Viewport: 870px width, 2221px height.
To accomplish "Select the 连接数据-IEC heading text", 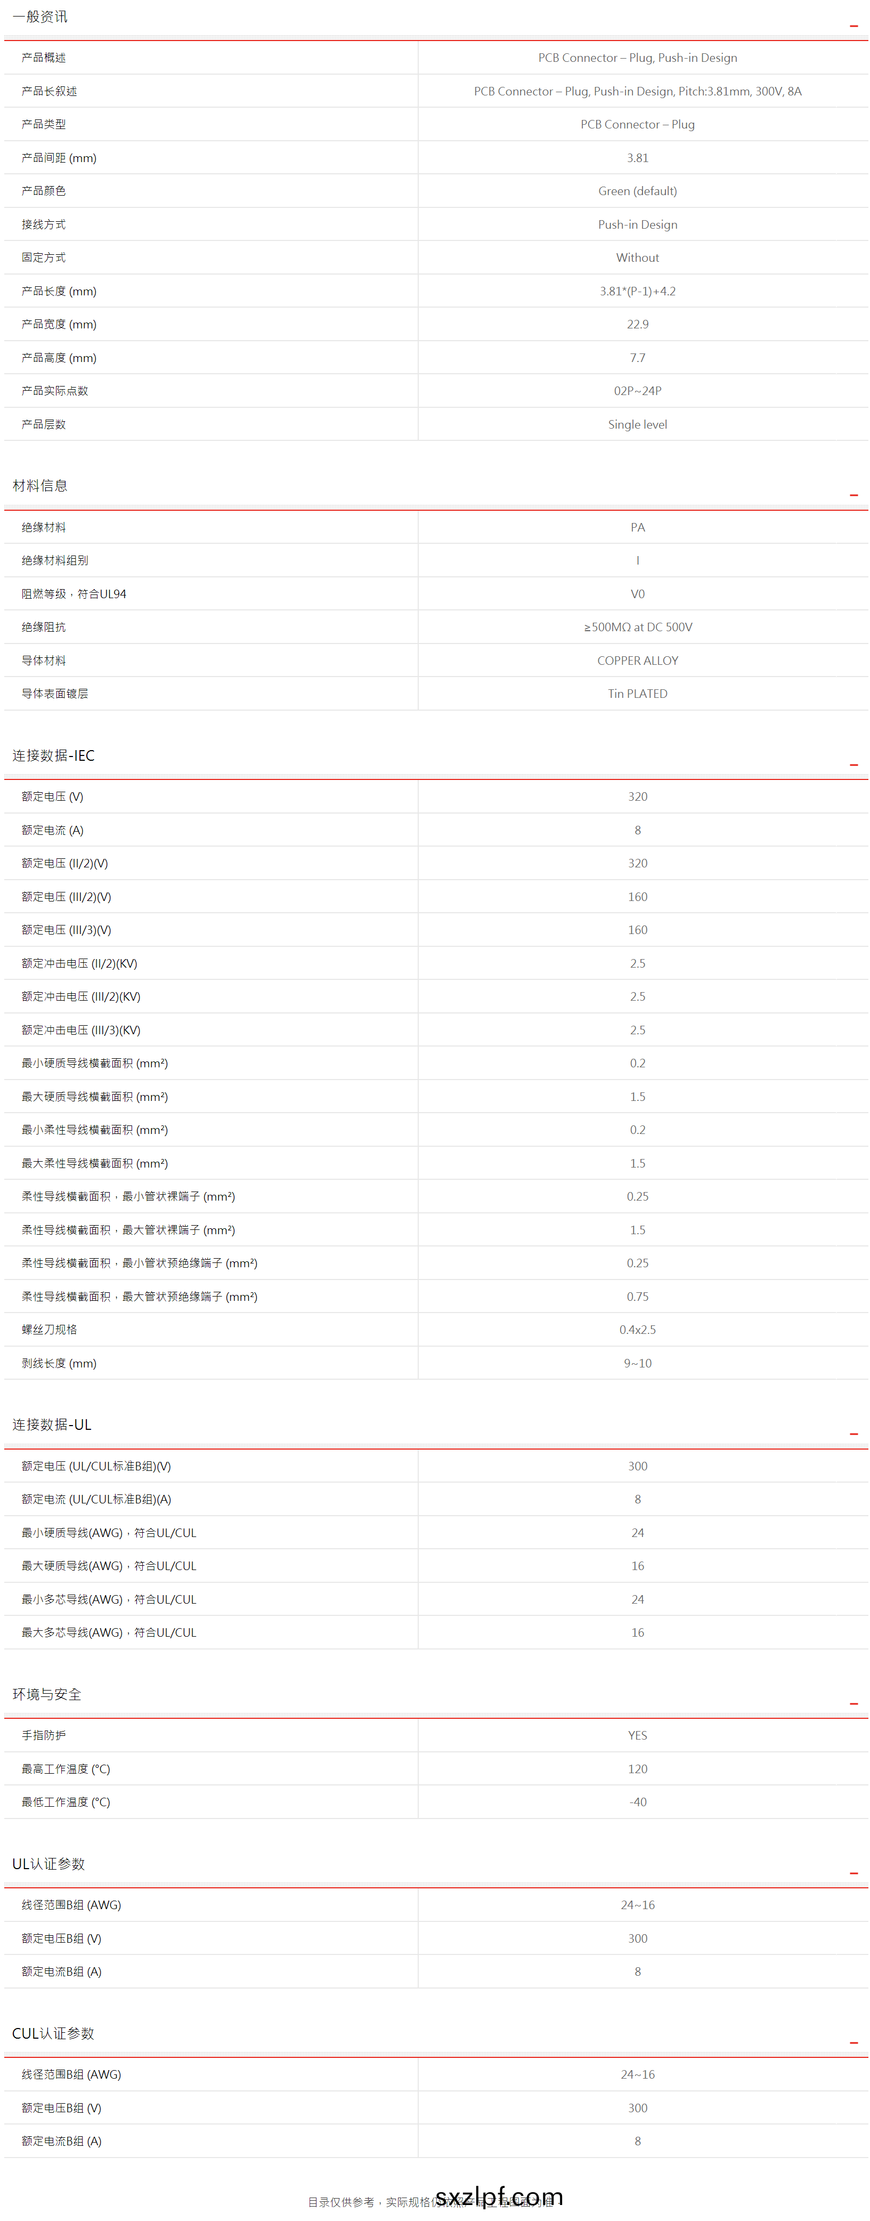I will pos(53,755).
